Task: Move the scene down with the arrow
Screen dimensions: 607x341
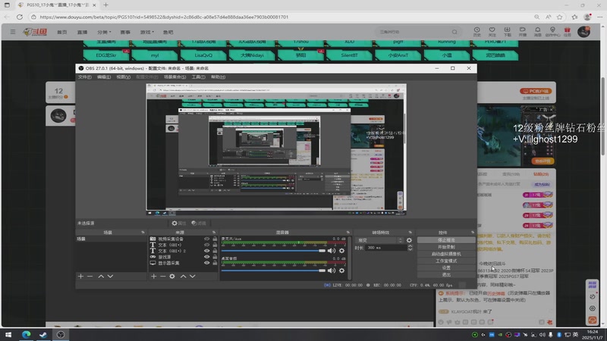Action: 110,276
